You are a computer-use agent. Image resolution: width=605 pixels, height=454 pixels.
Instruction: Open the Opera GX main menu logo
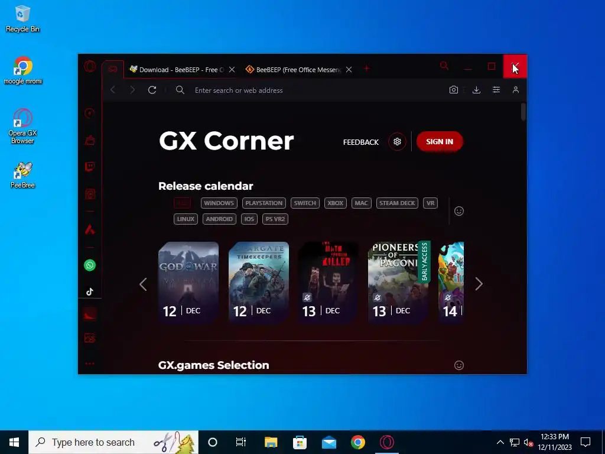click(x=90, y=66)
